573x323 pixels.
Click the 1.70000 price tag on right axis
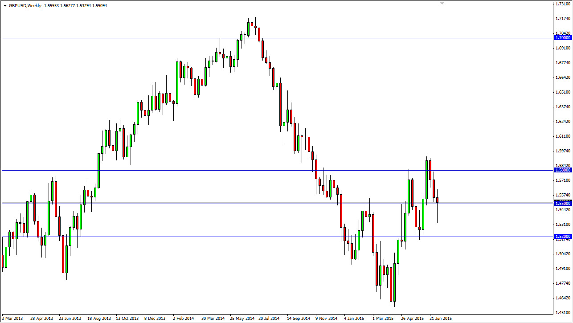[562, 38]
